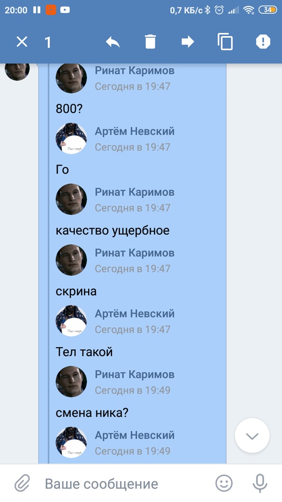Open Ринат Каримов profile above '800?'
This screenshot has width=282, height=502.
(x=134, y=71)
